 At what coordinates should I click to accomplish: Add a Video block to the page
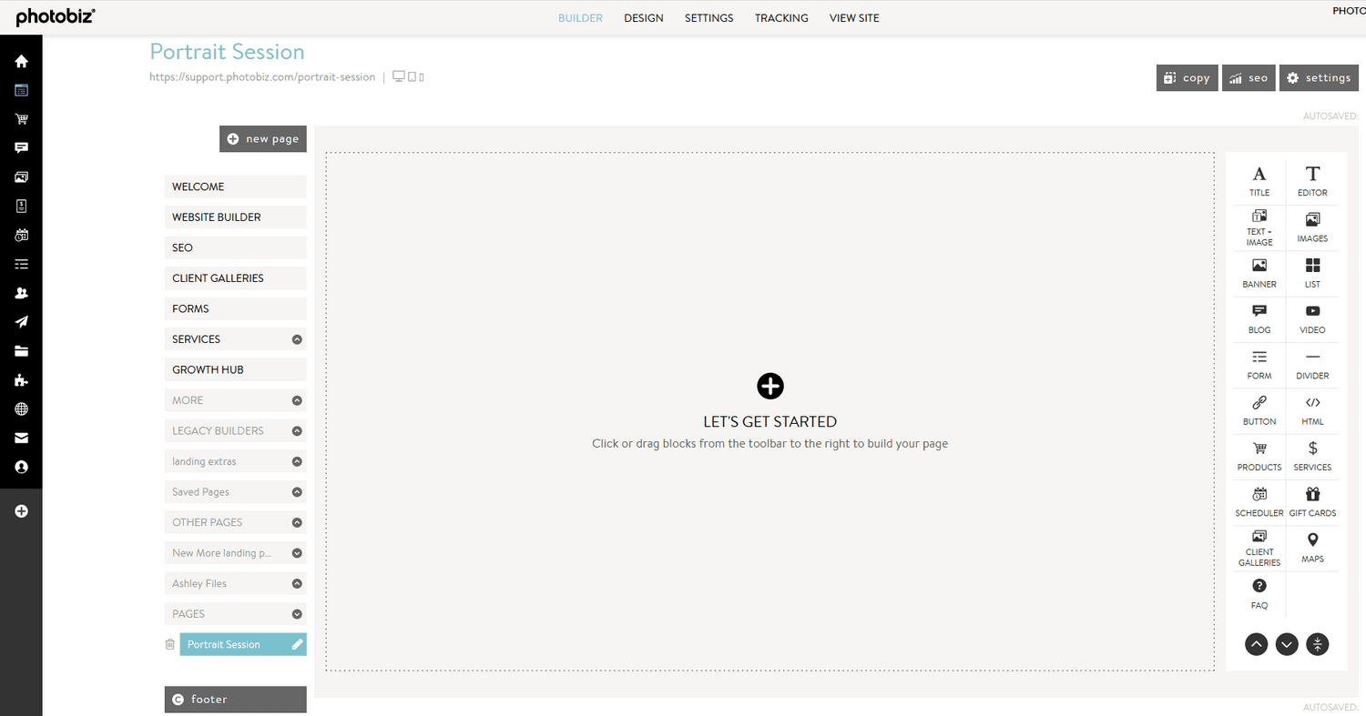tap(1312, 318)
